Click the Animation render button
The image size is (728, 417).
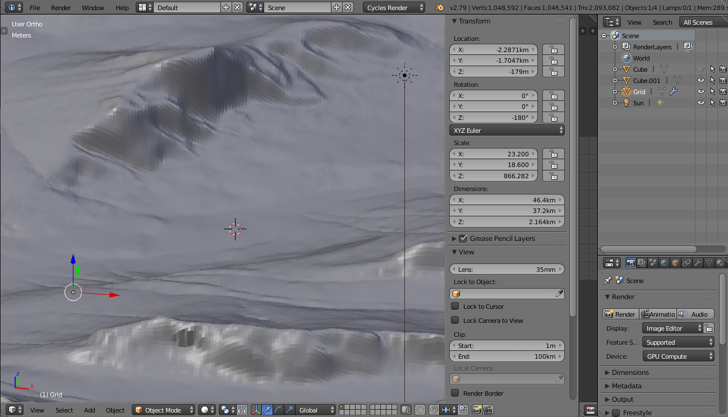[x=658, y=314]
